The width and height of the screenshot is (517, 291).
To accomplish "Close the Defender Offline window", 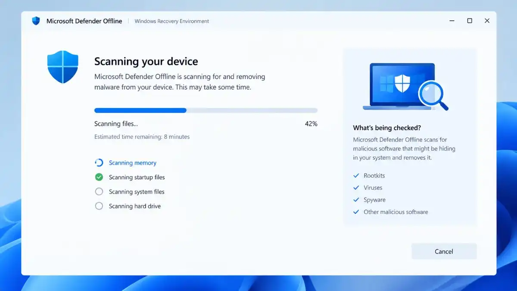I will click(x=487, y=21).
